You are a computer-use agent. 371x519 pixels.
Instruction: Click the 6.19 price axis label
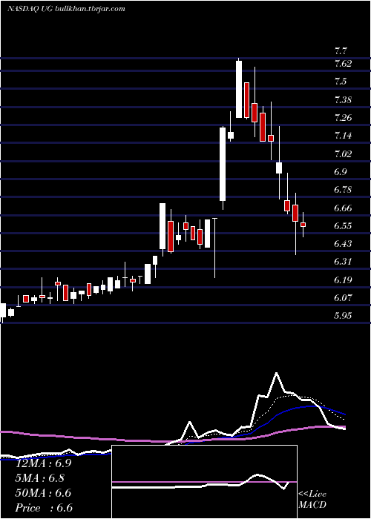click(343, 280)
